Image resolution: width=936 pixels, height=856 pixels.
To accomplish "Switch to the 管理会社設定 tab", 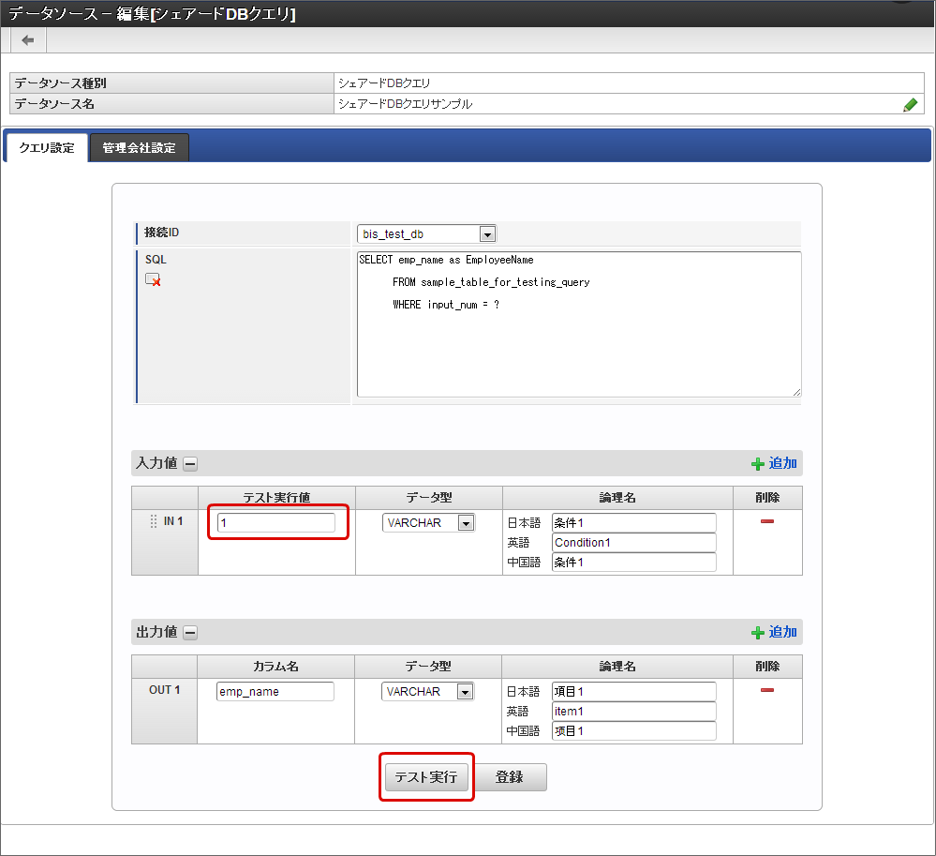I will coord(139,148).
